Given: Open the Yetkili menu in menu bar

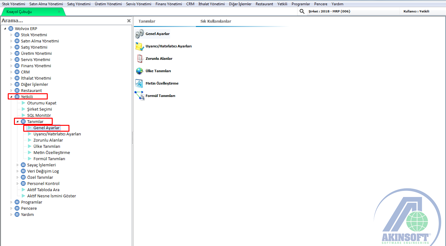Looking at the screenshot, I should (282, 4).
